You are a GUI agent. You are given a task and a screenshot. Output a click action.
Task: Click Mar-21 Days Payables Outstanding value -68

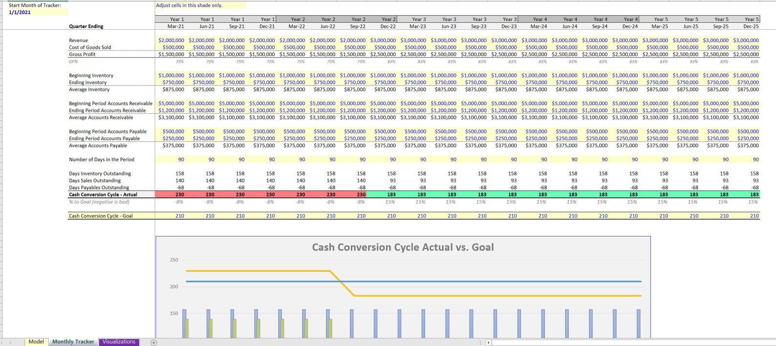point(180,188)
